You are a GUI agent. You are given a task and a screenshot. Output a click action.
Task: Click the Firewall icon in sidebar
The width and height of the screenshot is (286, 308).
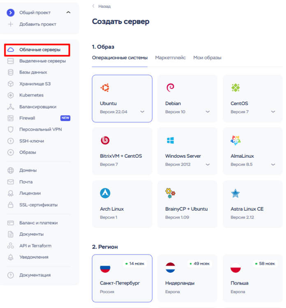[11, 118]
